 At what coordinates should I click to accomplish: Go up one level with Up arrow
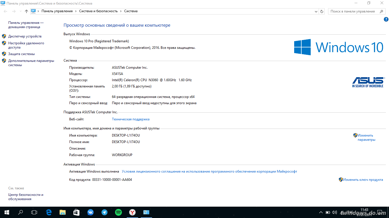click(26, 11)
